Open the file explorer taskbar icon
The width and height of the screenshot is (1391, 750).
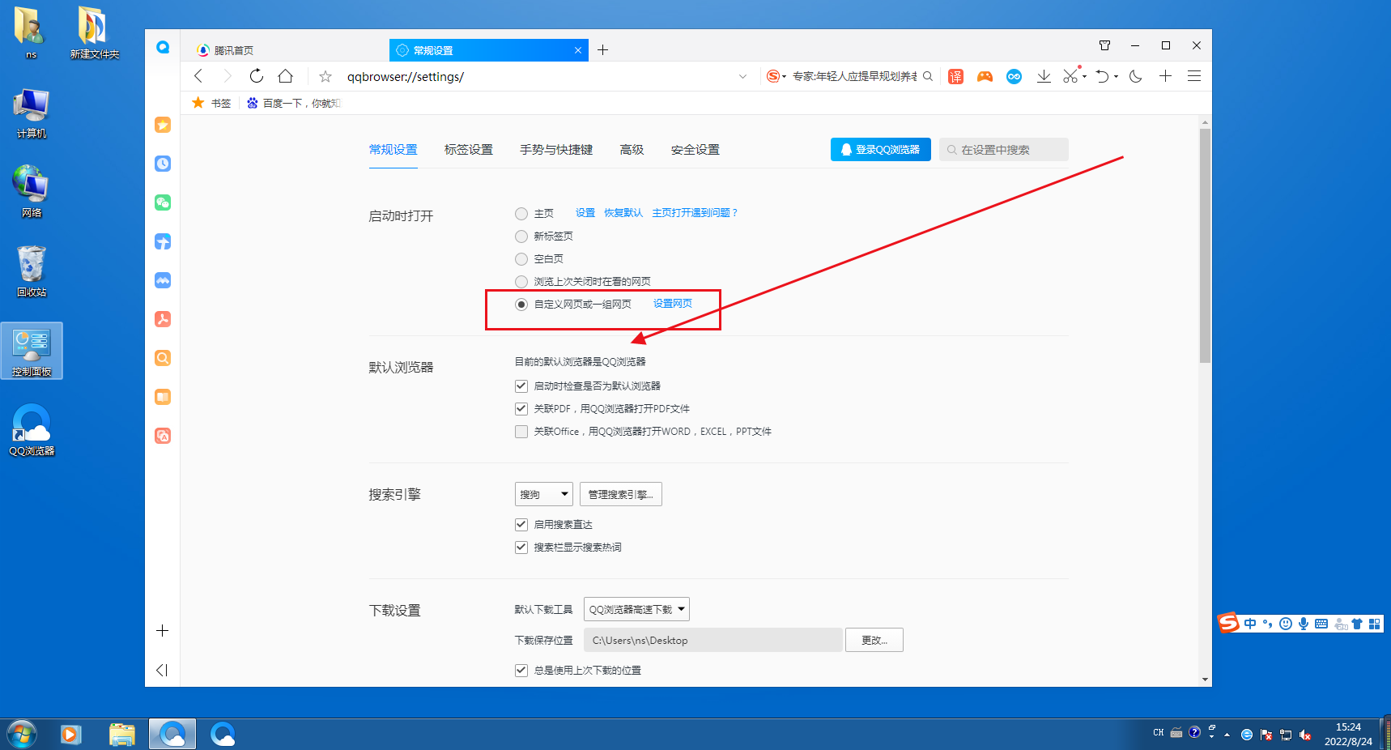pyautogui.click(x=122, y=735)
